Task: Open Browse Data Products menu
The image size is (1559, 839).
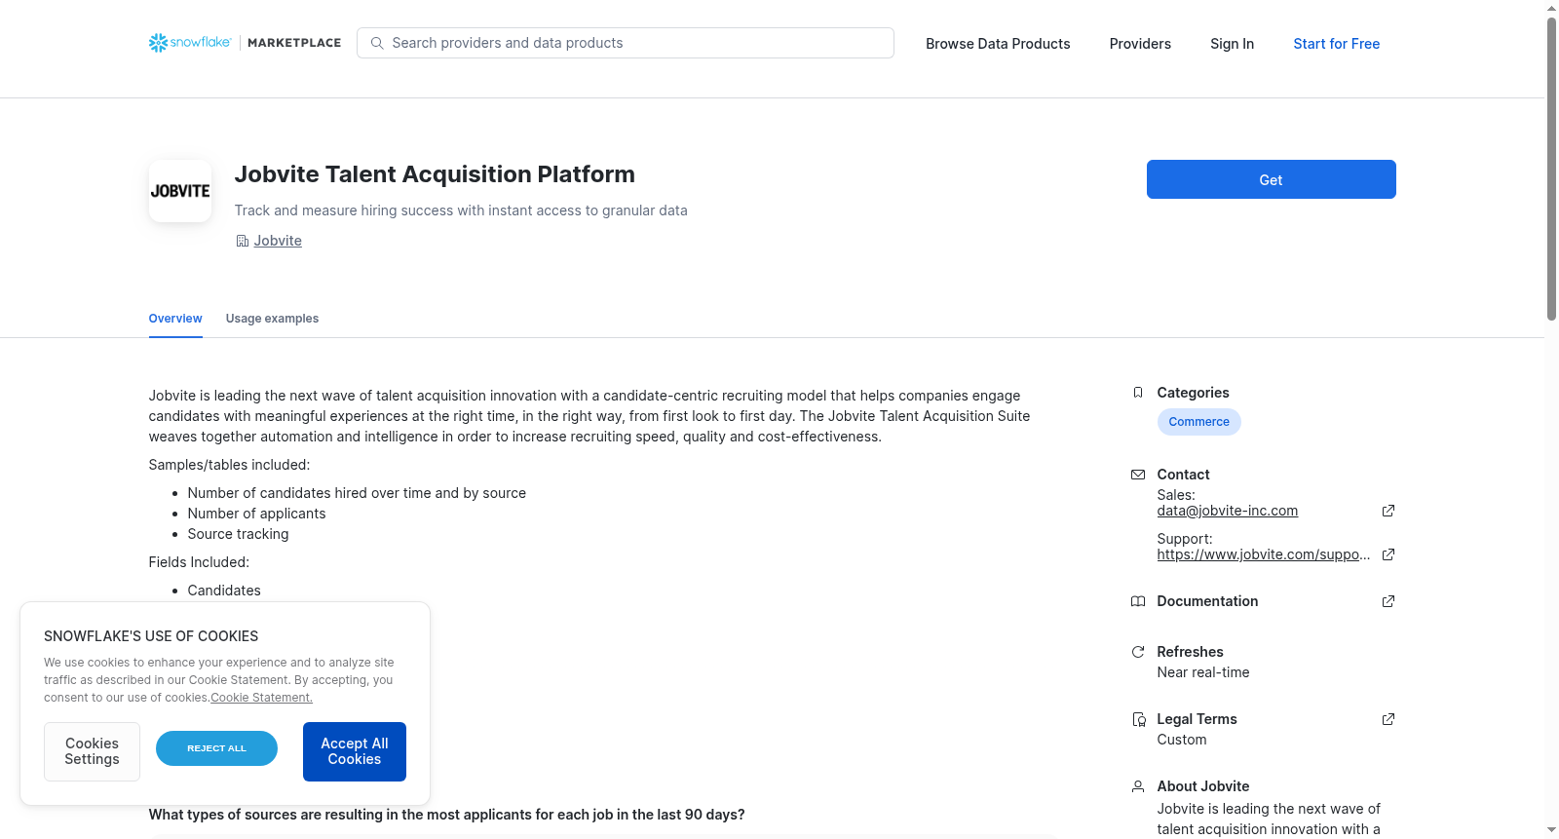Action: pos(998,44)
